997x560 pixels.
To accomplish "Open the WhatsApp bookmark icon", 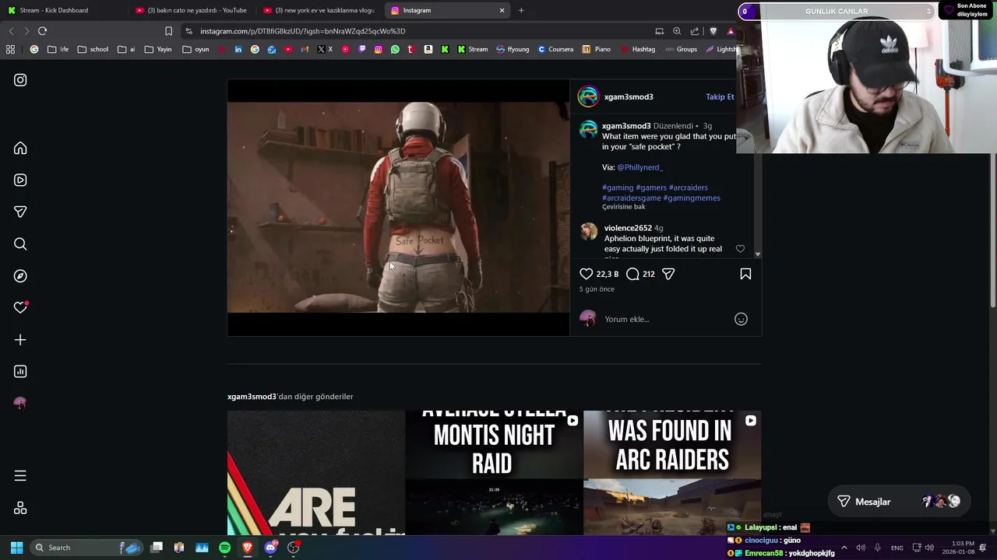I will tap(395, 49).
